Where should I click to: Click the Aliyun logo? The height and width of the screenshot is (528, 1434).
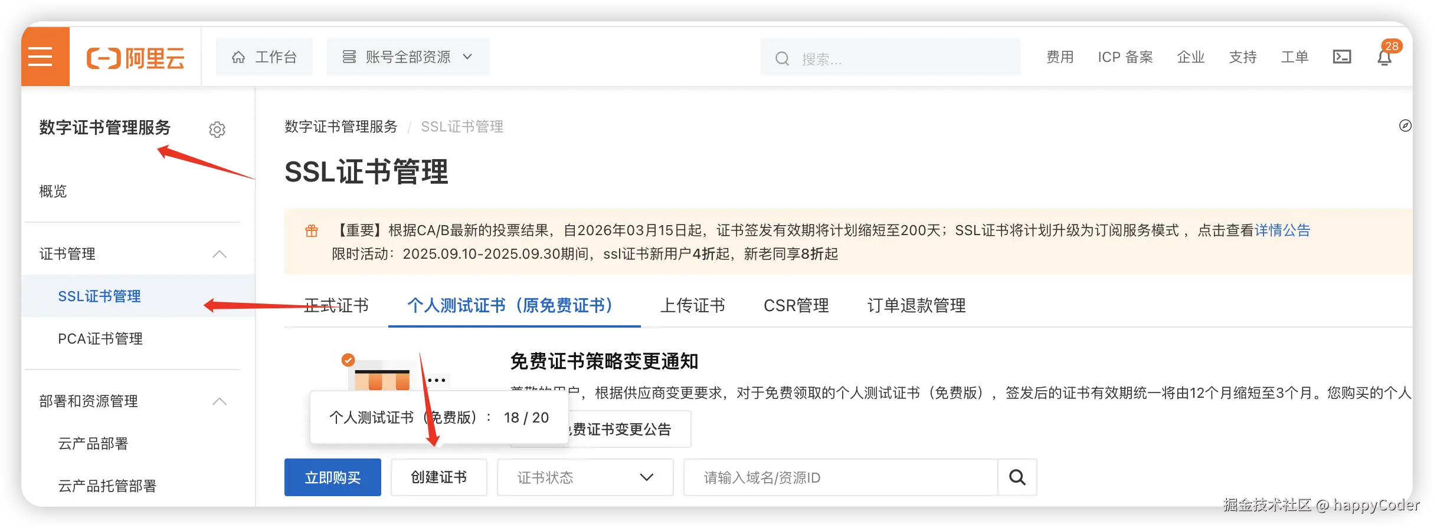[136, 58]
